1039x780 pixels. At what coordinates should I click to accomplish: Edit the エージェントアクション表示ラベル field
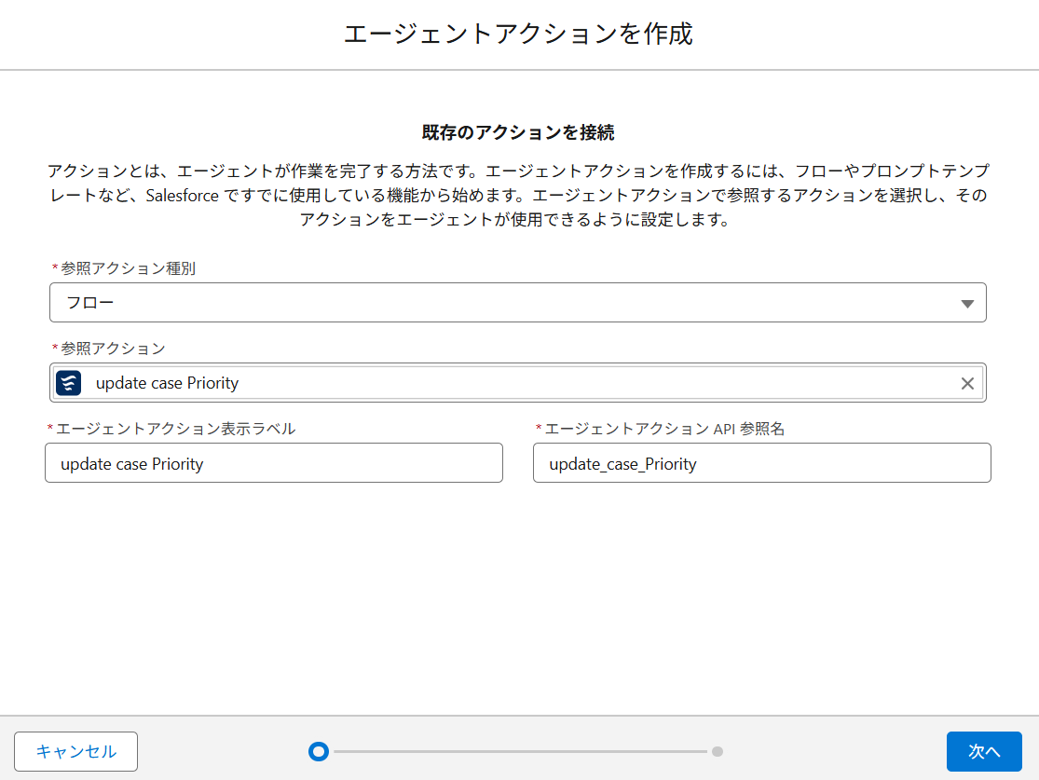click(x=274, y=463)
